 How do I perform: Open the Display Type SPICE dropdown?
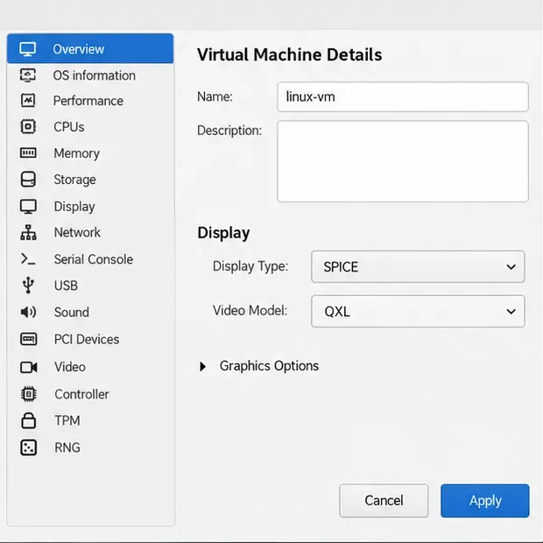[x=418, y=266]
